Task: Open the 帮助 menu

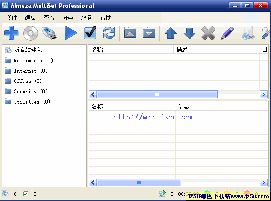Action: click(105, 17)
